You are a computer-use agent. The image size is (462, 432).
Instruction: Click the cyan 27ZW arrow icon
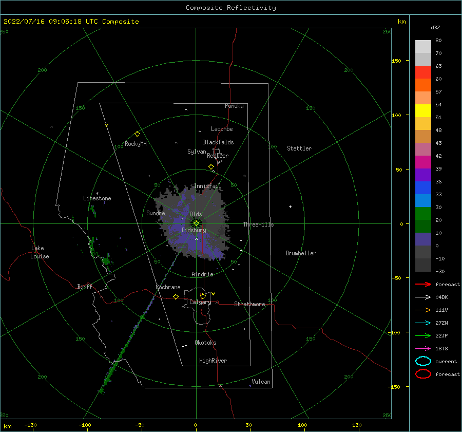(423, 323)
